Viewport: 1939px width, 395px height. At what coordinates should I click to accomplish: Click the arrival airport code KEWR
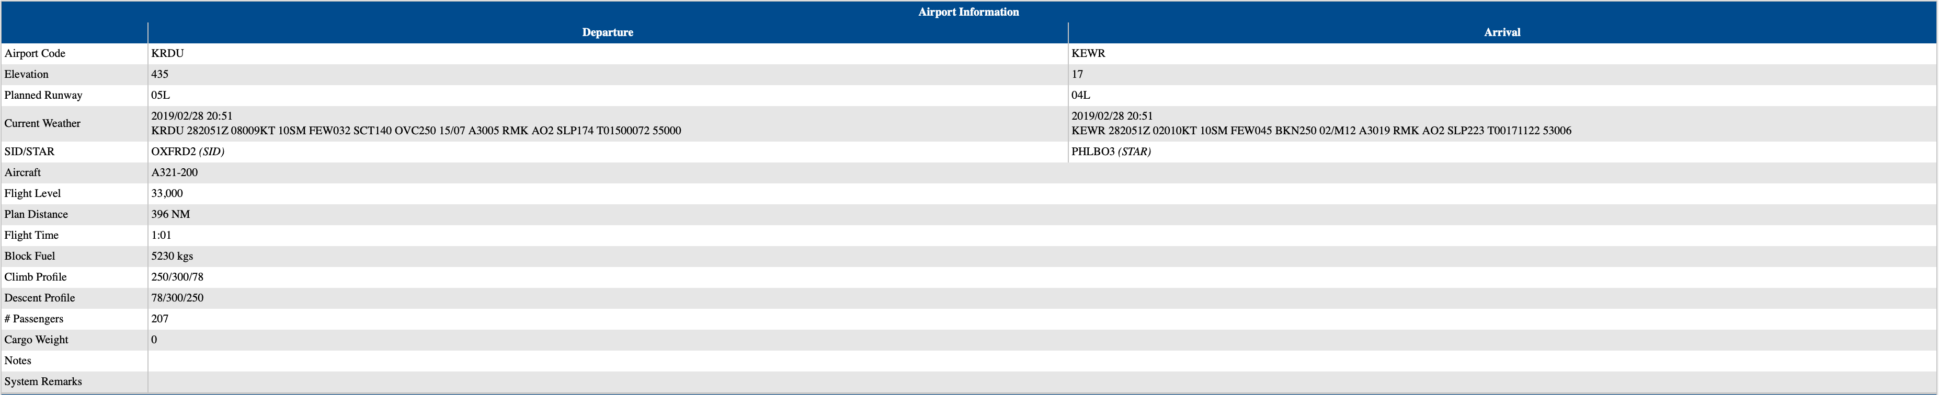click(1088, 53)
